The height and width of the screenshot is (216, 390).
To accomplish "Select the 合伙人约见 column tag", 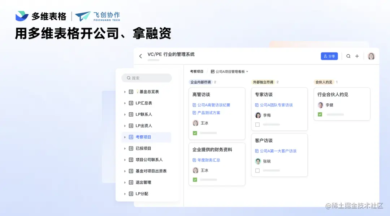I will (324, 82).
